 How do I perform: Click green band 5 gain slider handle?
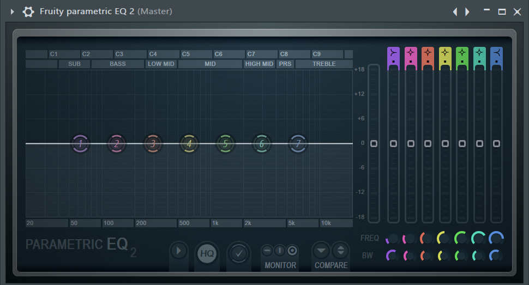(x=462, y=144)
